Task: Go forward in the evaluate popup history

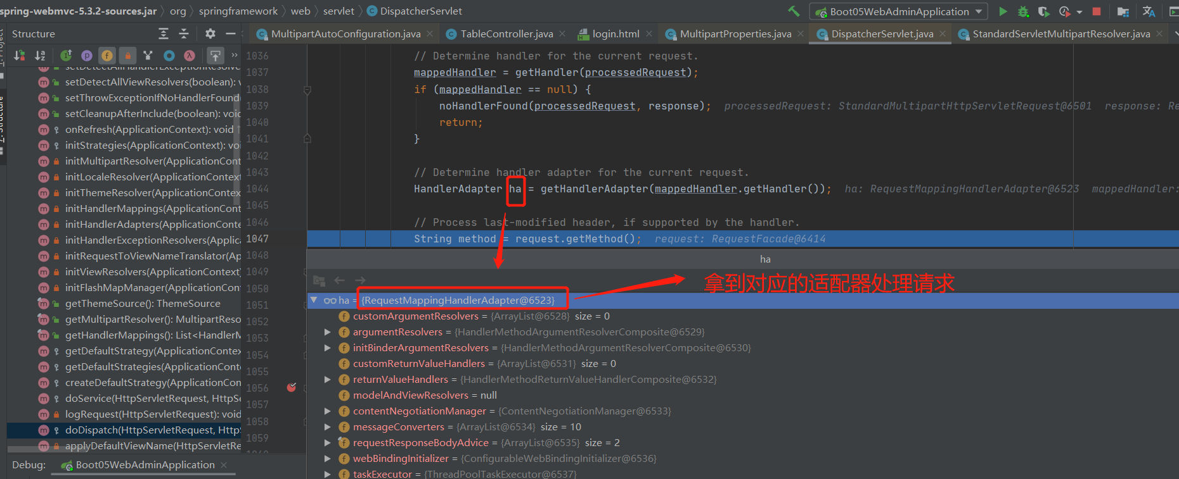Action: pyautogui.click(x=360, y=280)
